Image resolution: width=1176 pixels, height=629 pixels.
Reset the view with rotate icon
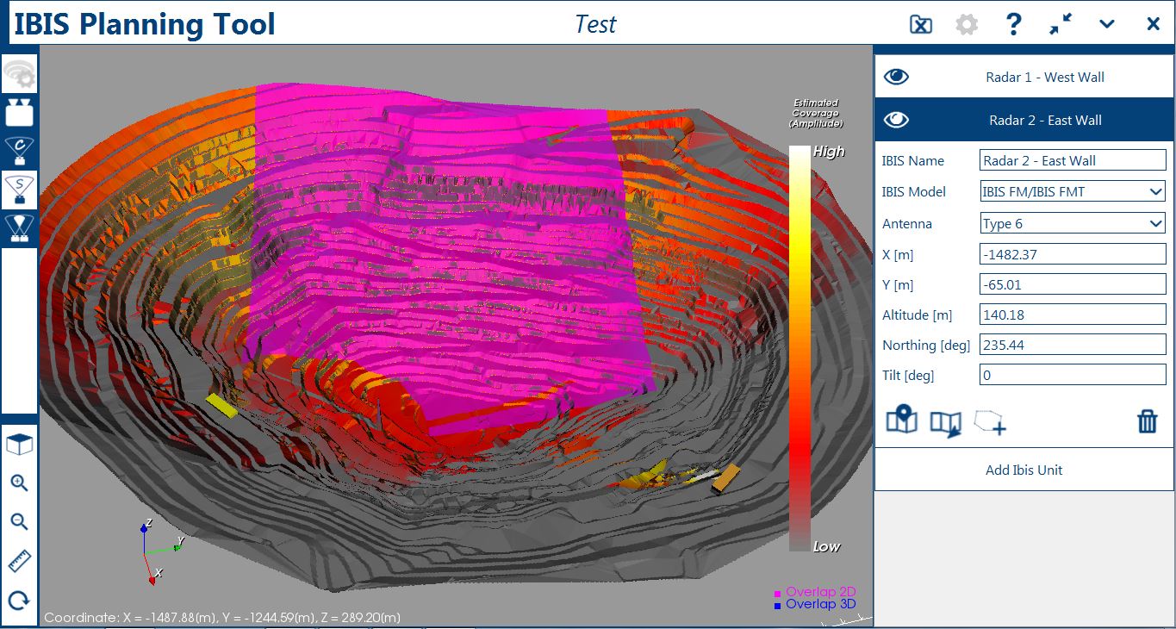coord(19,600)
